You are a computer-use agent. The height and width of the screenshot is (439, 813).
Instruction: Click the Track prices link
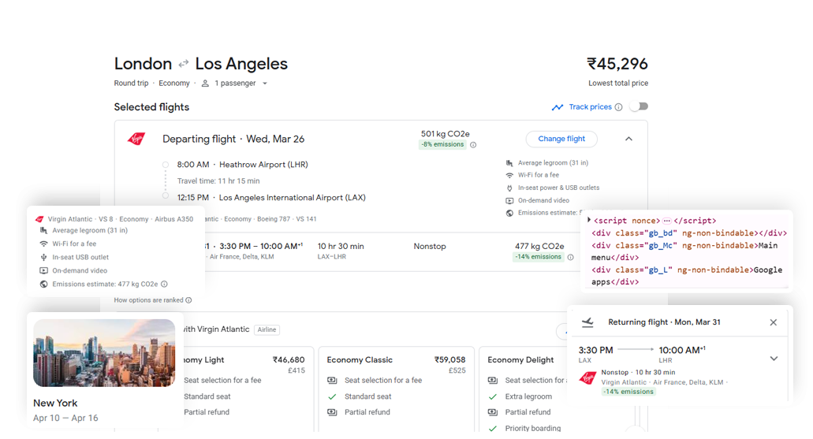click(x=590, y=106)
